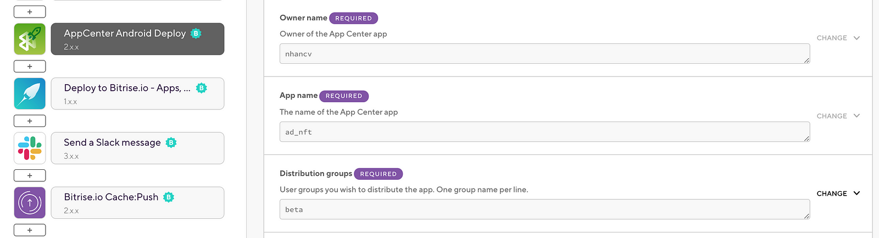Click the Distribution groups field resize handle
Screen dimensions: 879x238
pyautogui.click(x=806, y=216)
